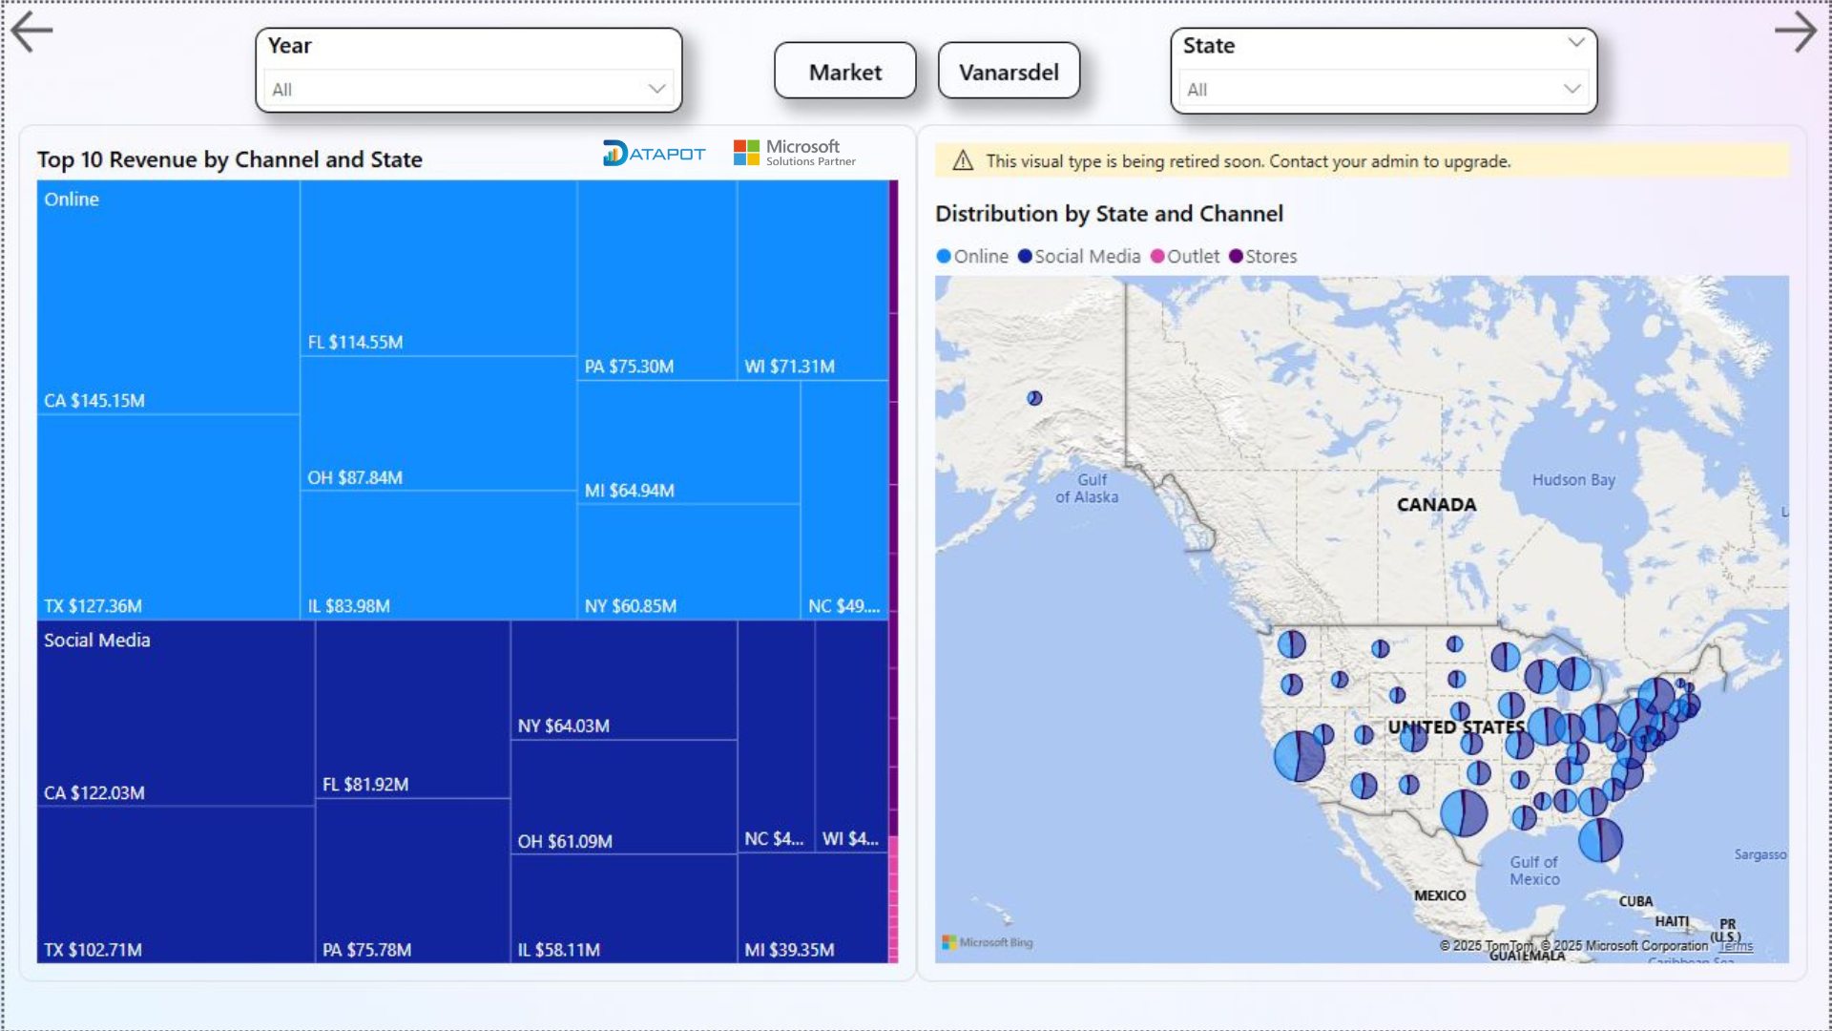Screen dimensions: 1832x1031
Task: Go to previous page with back arrow
Action: (x=31, y=32)
